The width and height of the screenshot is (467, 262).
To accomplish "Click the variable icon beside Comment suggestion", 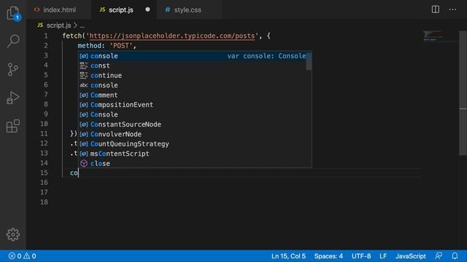I will click(x=84, y=95).
